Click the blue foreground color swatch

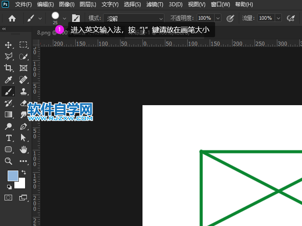click(x=13, y=175)
